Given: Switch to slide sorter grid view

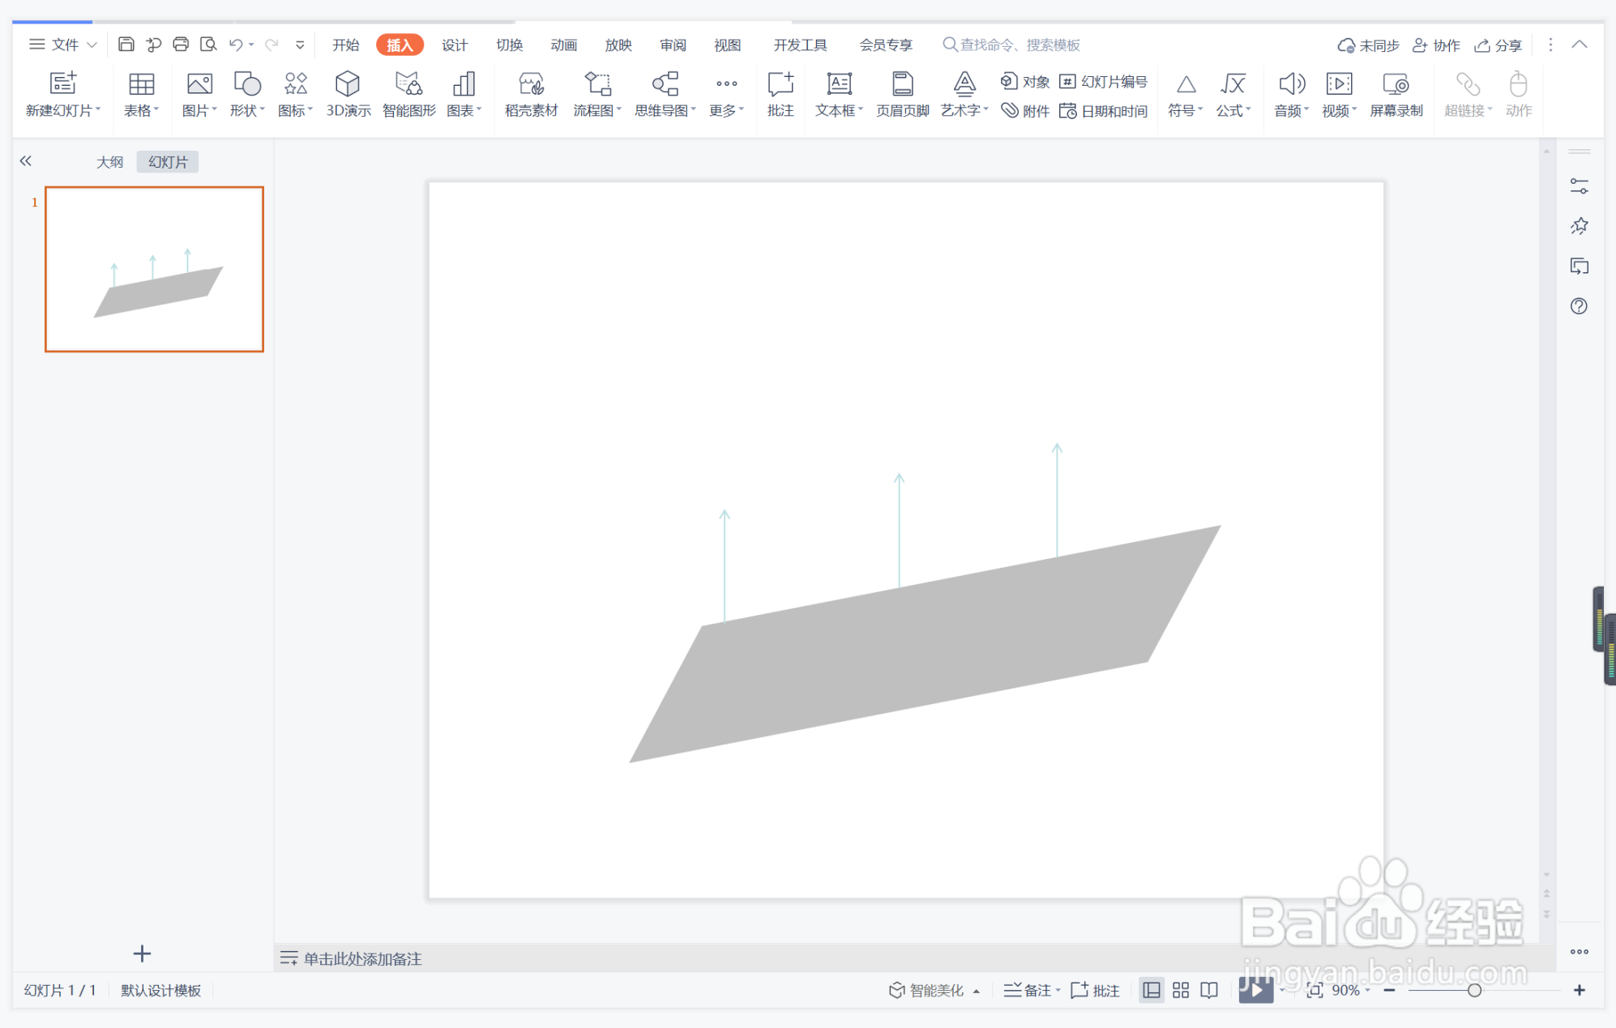Looking at the screenshot, I should [1181, 990].
